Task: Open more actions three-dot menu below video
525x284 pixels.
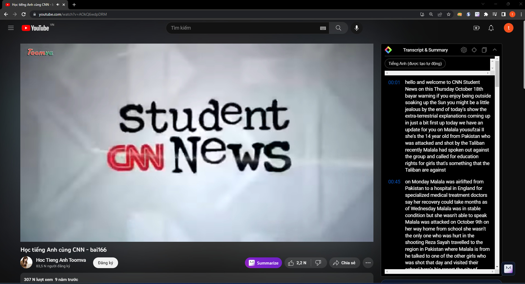Action: click(x=368, y=263)
